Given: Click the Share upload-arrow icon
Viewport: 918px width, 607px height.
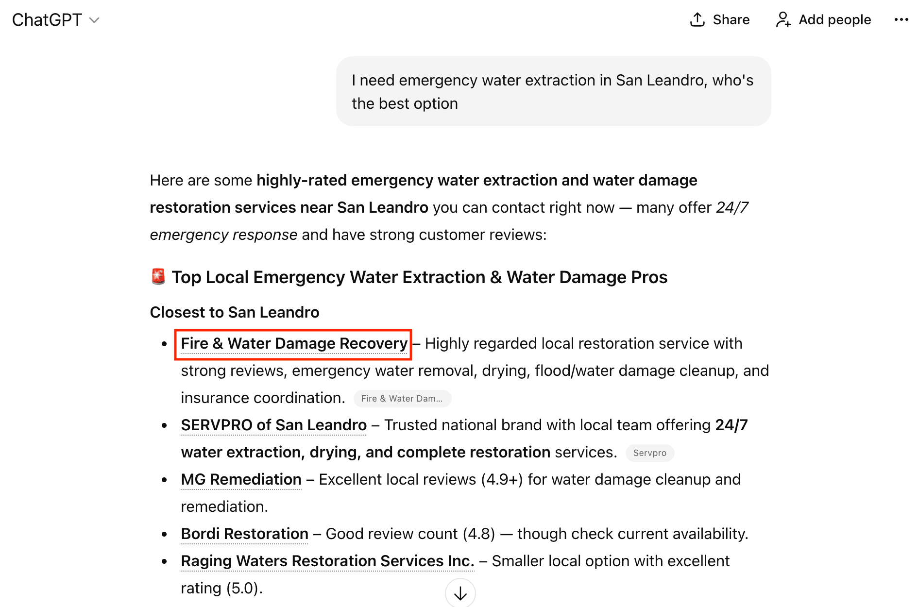Looking at the screenshot, I should 697,19.
